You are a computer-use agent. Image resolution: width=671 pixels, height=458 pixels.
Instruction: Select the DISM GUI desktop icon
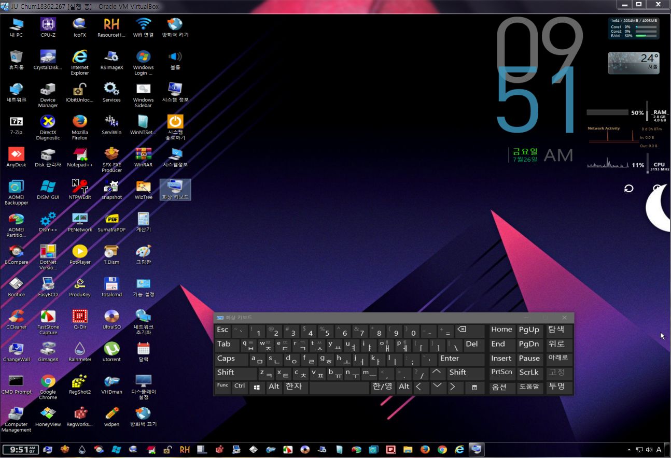[48, 190]
